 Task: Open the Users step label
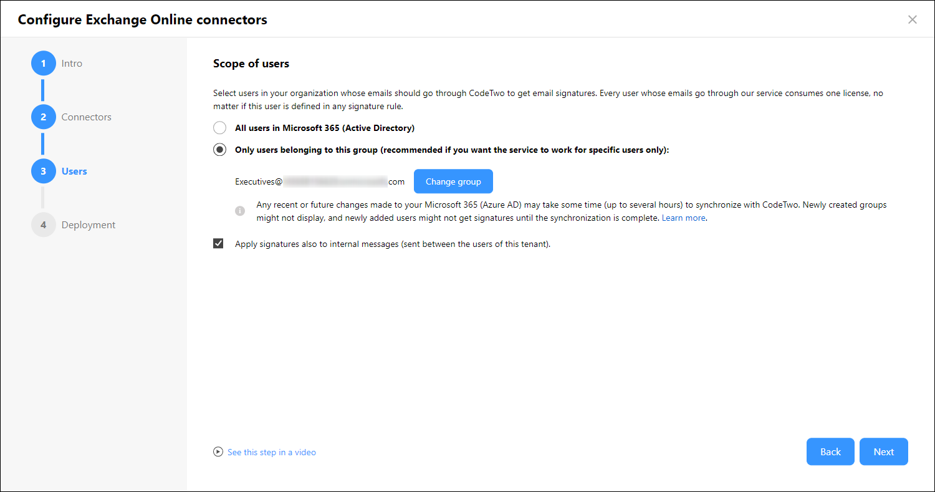pyautogui.click(x=74, y=171)
